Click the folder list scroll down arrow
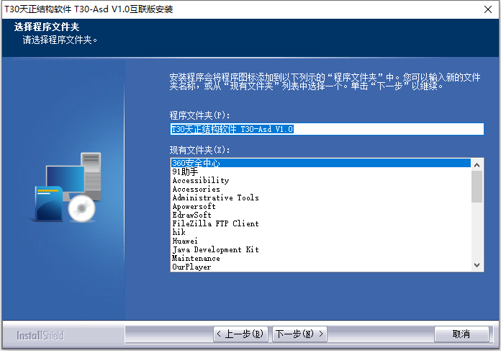Image resolution: width=501 pixels, height=351 pixels. tap(477, 265)
